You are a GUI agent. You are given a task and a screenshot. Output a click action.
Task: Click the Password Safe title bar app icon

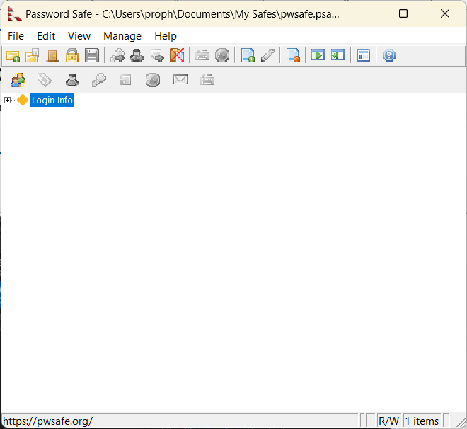(14, 13)
